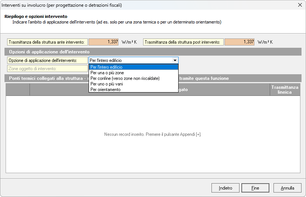Click the ante intervento transmittance value field
Screen dimensions: 306x197
(104, 42)
